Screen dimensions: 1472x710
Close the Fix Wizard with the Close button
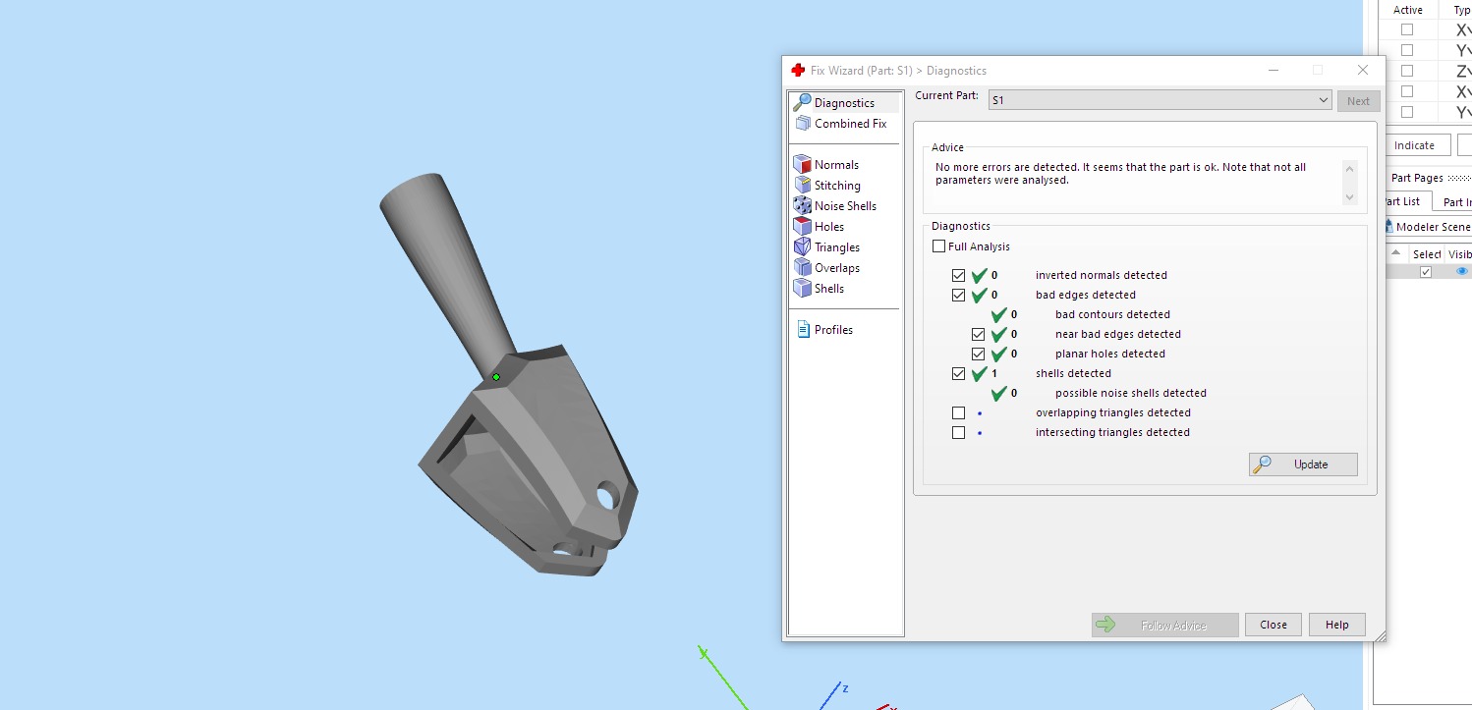point(1274,625)
